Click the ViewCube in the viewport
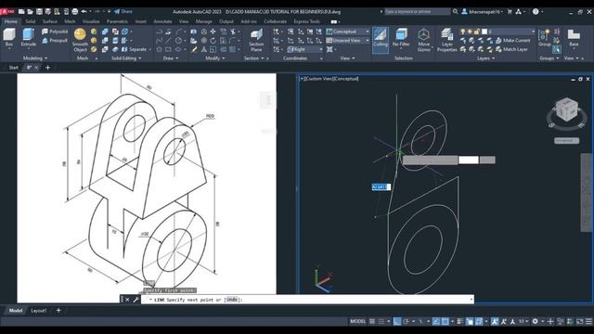The height and width of the screenshot is (334, 594). pyautogui.click(x=567, y=109)
